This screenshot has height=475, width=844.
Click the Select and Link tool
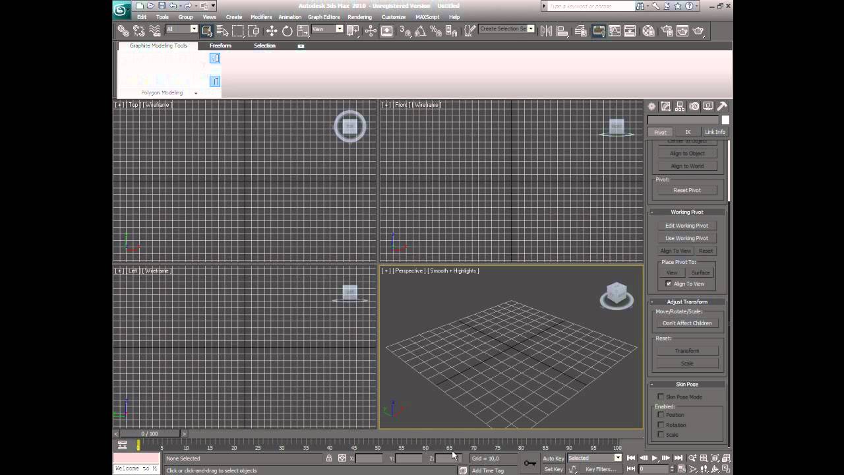tap(123, 30)
